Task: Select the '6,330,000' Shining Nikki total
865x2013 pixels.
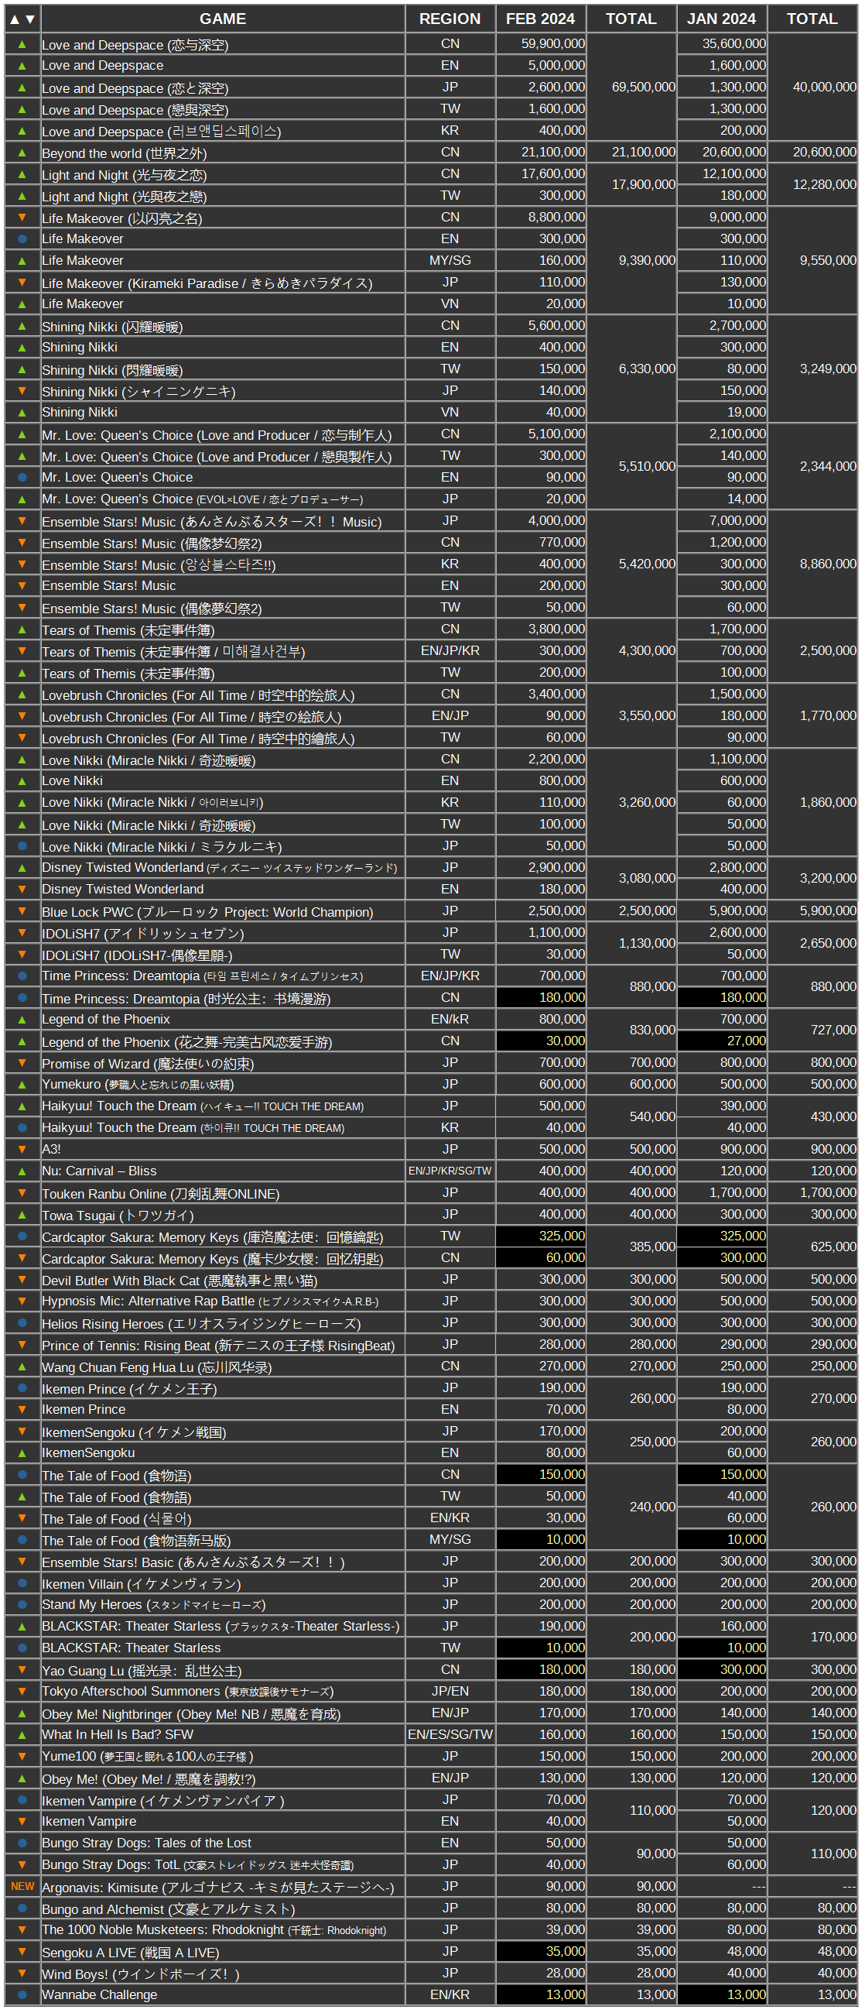Action: 631,369
